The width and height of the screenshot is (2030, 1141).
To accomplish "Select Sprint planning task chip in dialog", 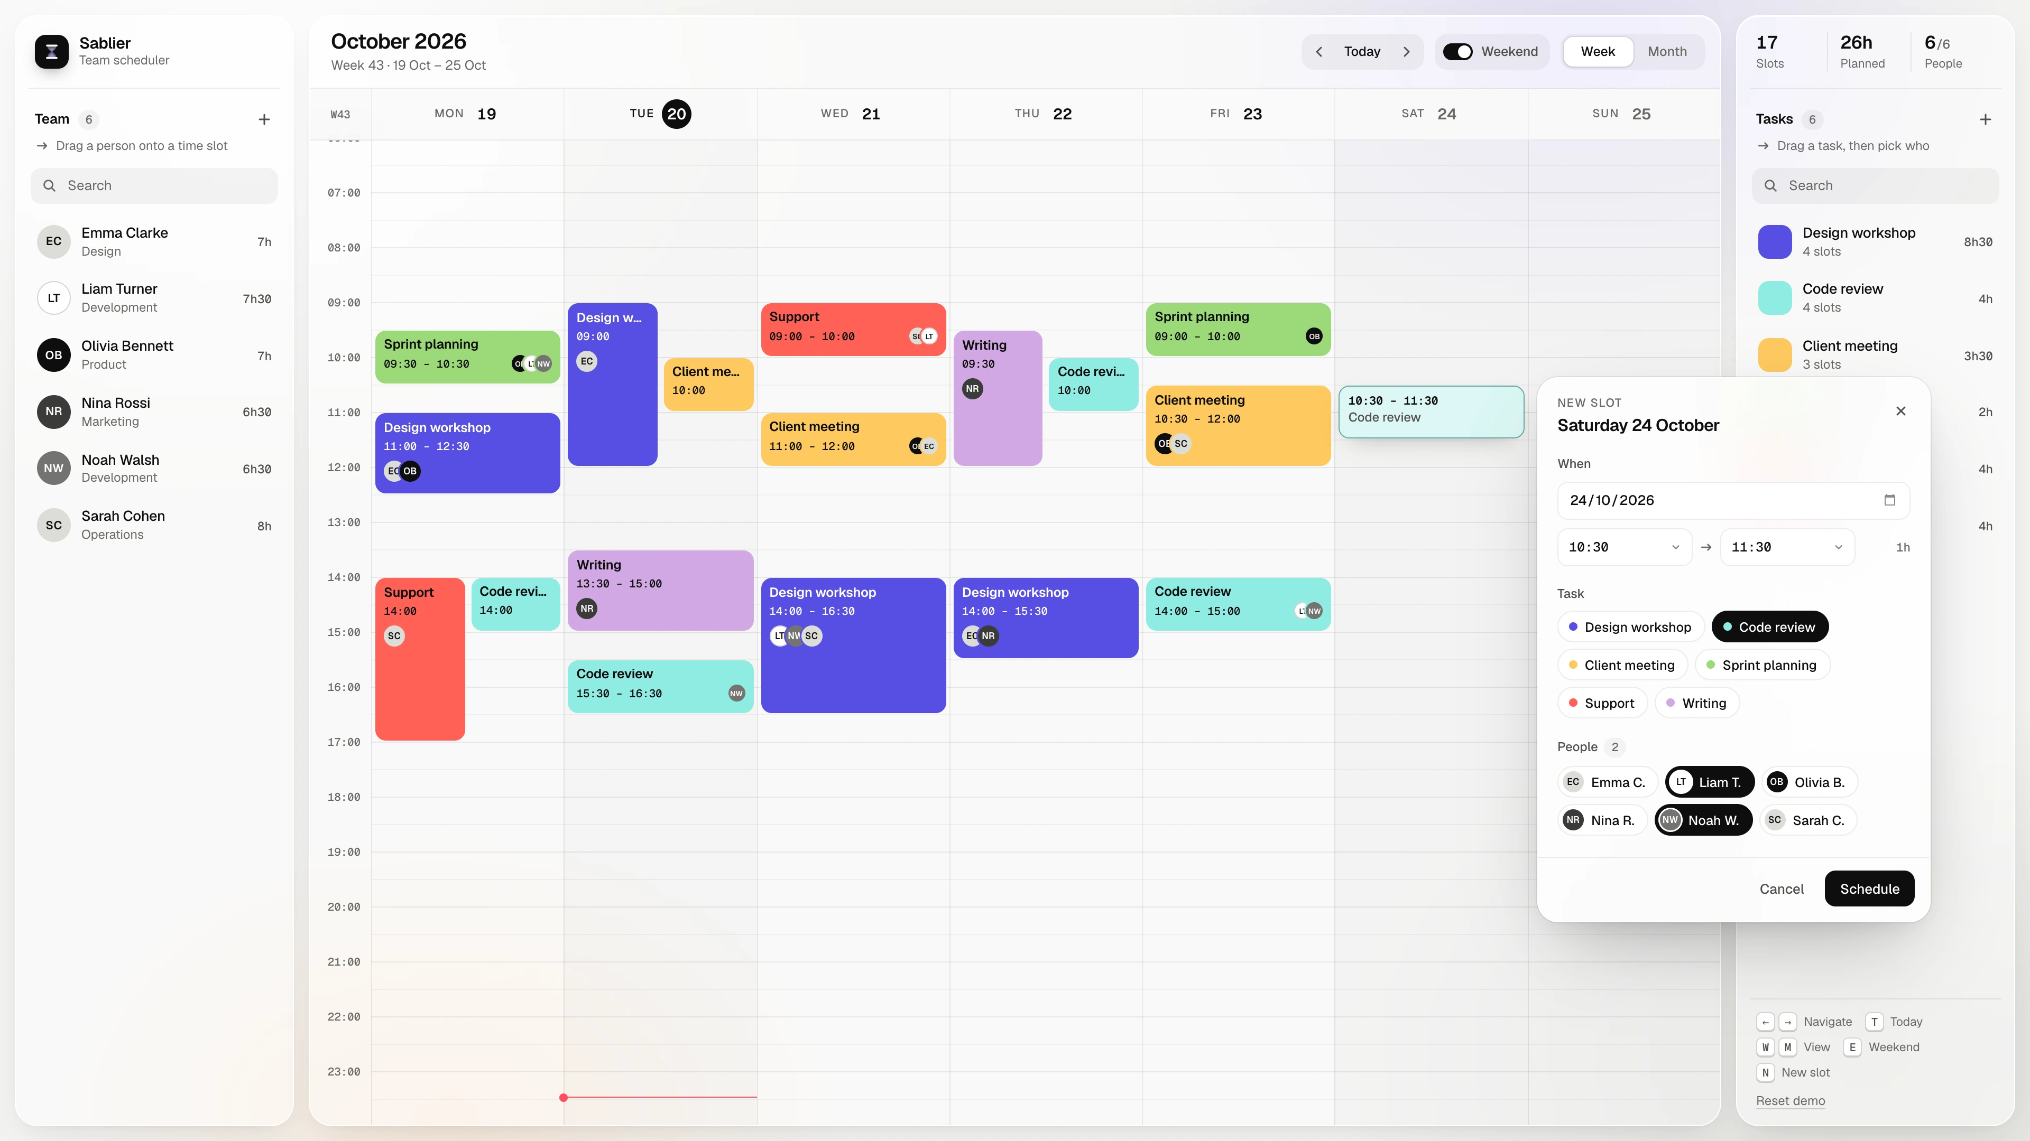I will coord(1762,666).
